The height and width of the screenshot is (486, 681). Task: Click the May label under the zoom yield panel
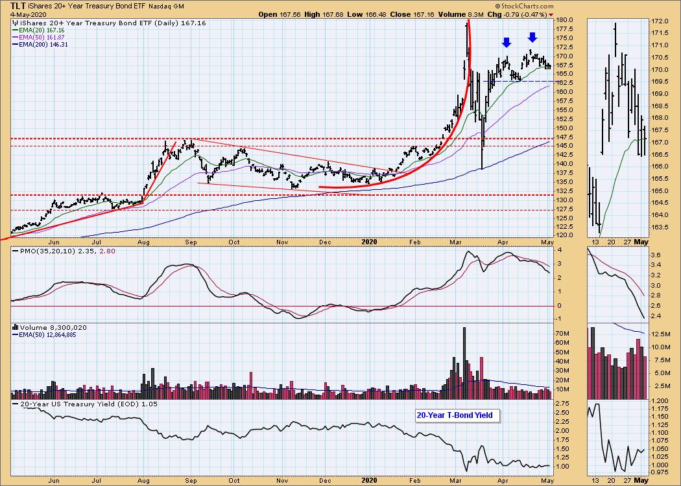[x=641, y=480]
